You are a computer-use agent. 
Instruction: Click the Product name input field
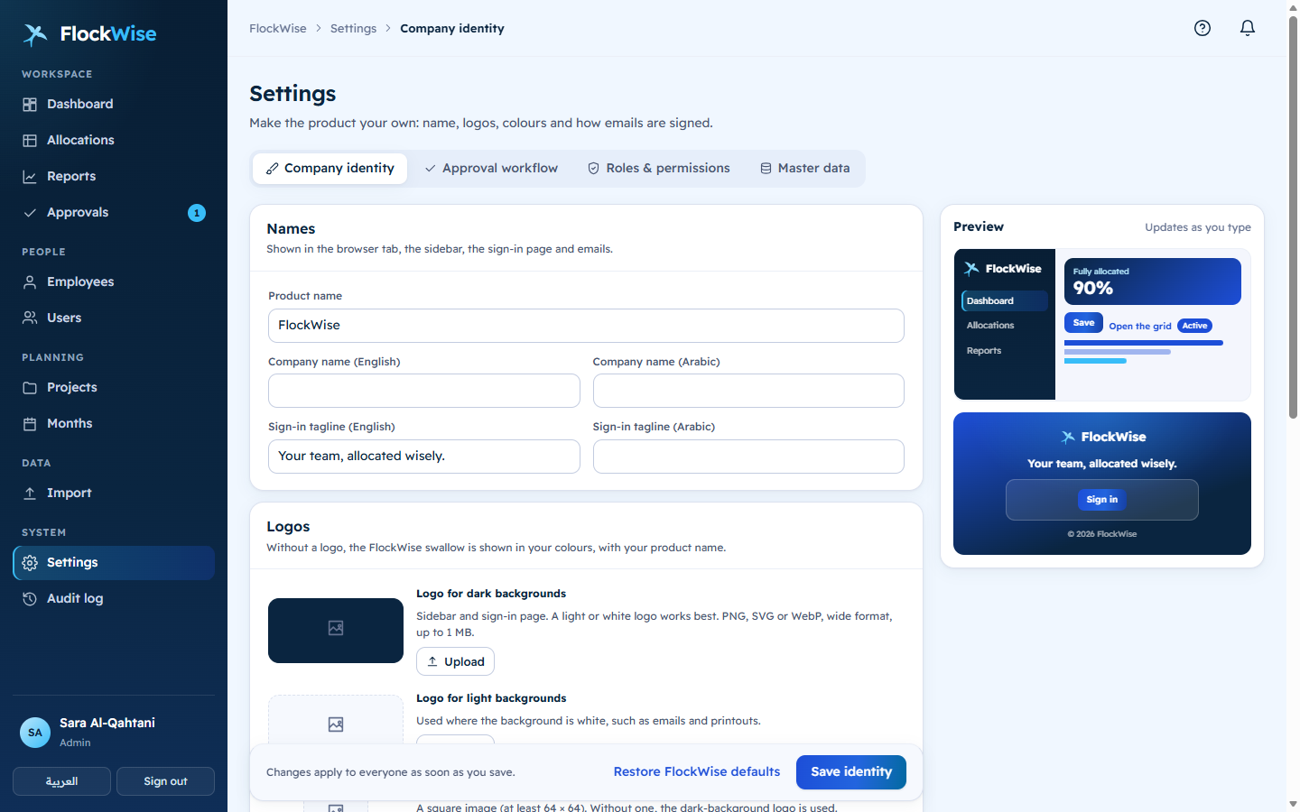(x=586, y=326)
